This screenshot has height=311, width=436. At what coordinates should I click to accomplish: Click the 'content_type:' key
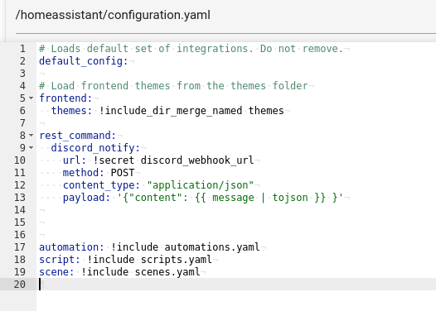(101, 185)
